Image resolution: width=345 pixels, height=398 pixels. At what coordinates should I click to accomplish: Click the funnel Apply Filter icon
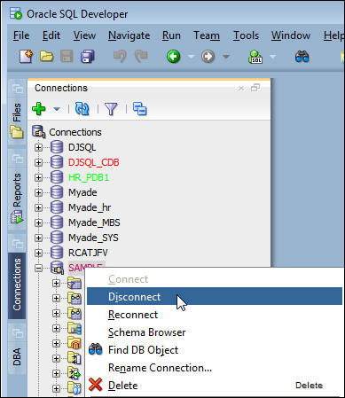111,109
